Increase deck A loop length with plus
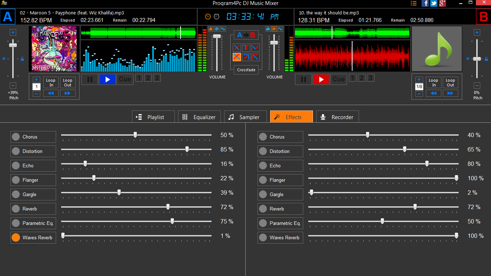The height and width of the screenshot is (276, 491). 36,80
